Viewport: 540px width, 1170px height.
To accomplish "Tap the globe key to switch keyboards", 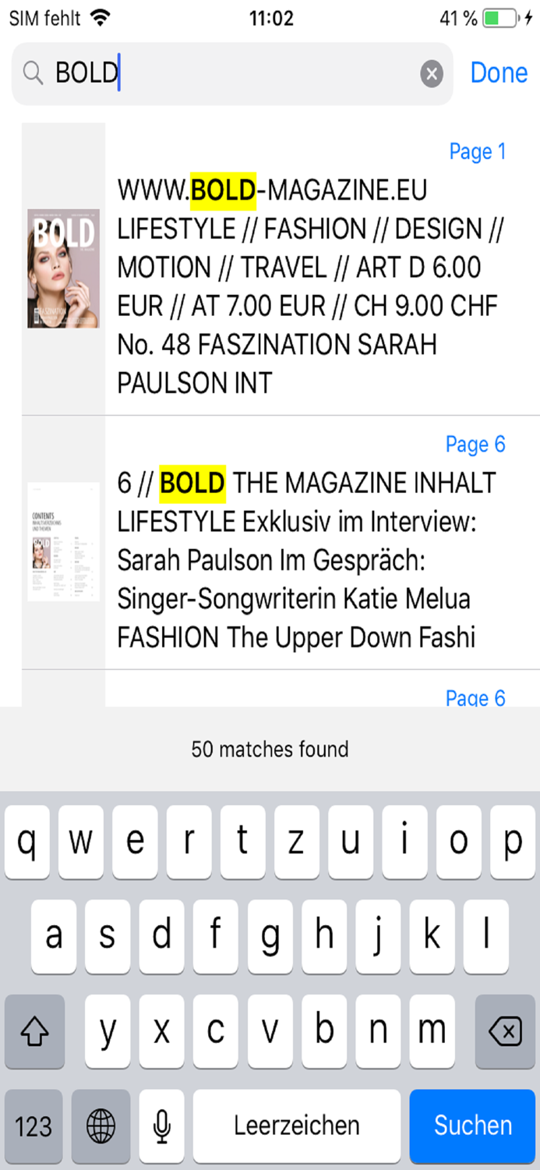I will (101, 1126).
